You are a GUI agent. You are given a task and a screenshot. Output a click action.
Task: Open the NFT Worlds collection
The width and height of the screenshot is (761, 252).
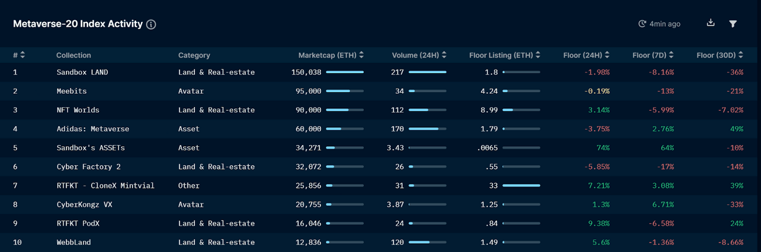[x=78, y=110]
